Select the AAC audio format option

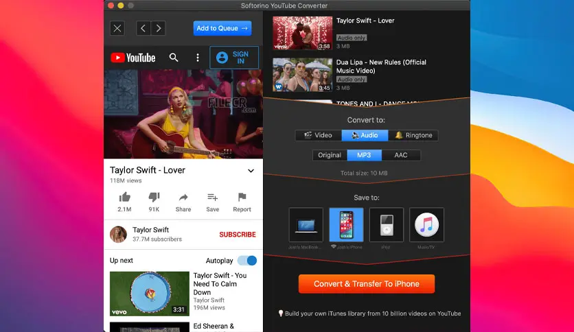[401, 155]
